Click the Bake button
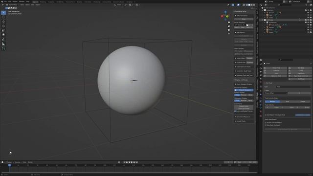Screen dimensions: 313x176 coord(244,19)
